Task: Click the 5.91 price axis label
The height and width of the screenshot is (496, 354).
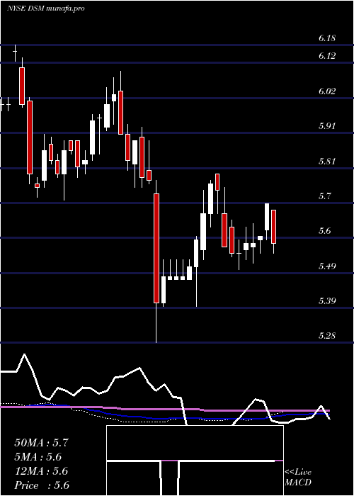Action: click(x=326, y=126)
